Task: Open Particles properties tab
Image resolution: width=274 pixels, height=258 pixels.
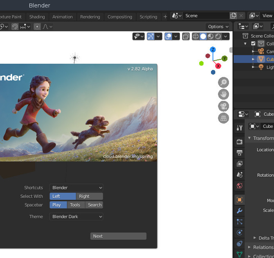Action: (240, 222)
